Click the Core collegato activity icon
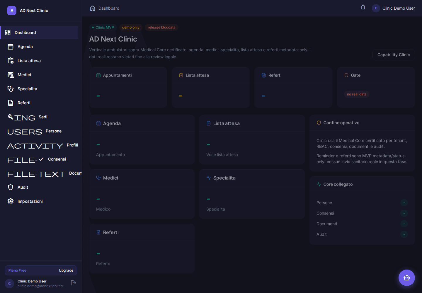Screen dimensions: 422x293 tap(319, 184)
